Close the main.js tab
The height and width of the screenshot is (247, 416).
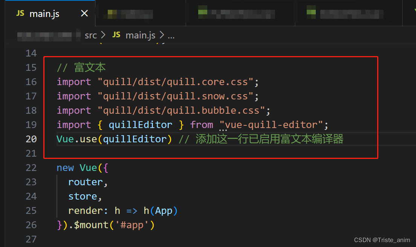tap(84, 13)
